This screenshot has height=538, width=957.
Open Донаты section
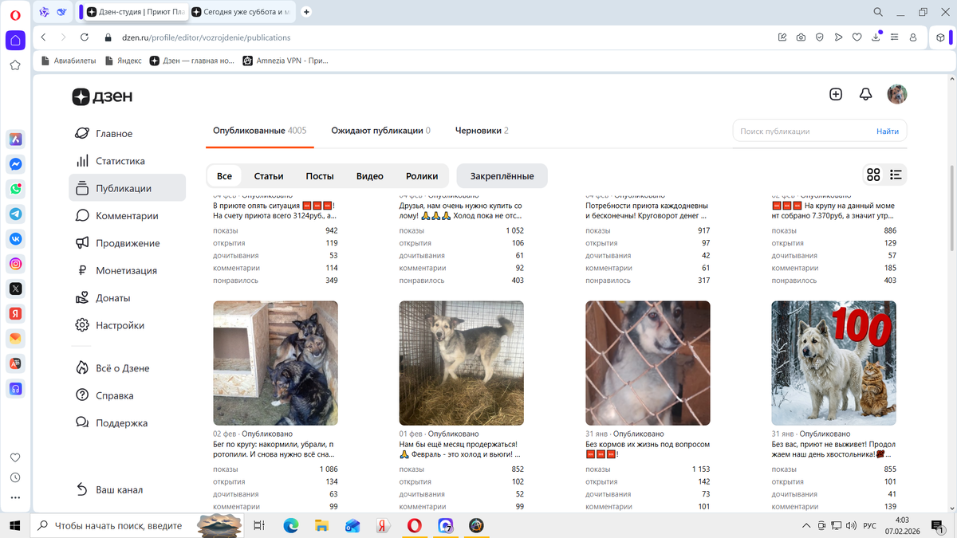(x=112, y=298)
